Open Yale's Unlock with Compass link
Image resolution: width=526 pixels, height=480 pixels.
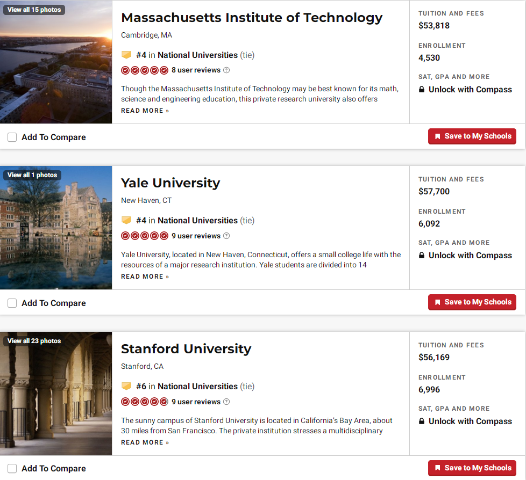466,255
